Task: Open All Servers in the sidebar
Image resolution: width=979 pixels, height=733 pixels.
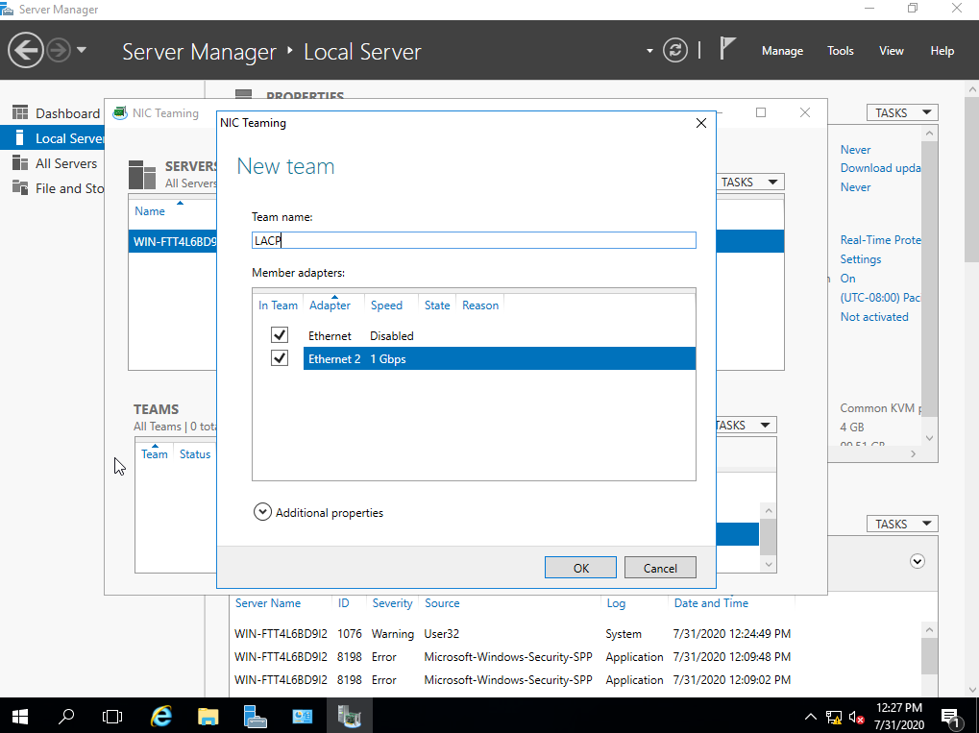Action: point(60,163)
